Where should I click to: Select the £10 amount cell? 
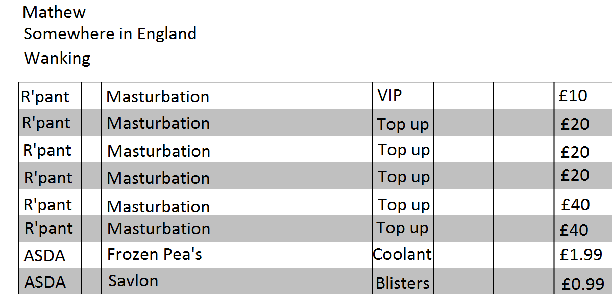tap(583, 96)
